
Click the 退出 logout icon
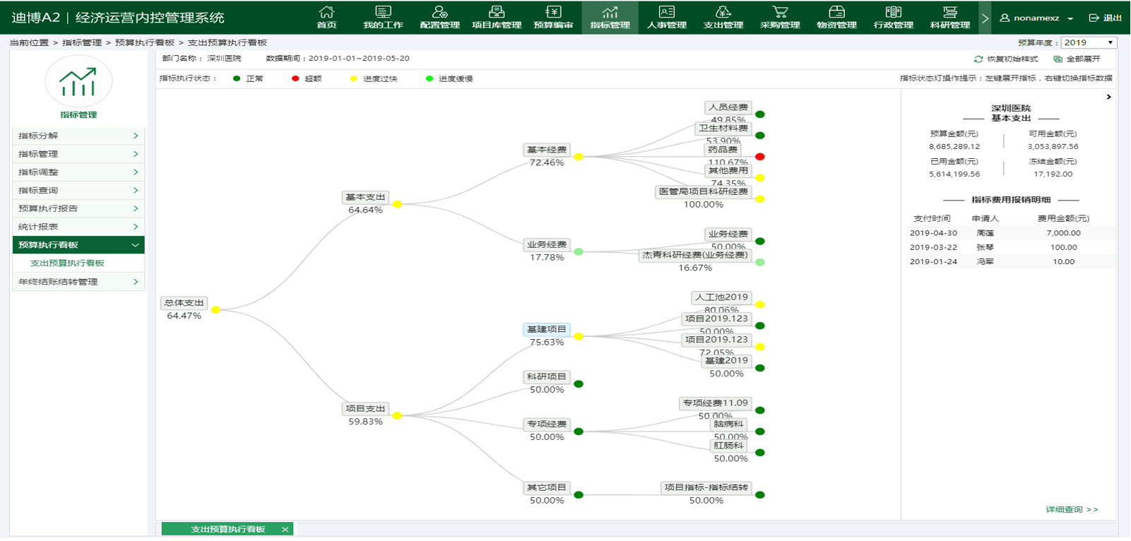tap(1094, 18)
